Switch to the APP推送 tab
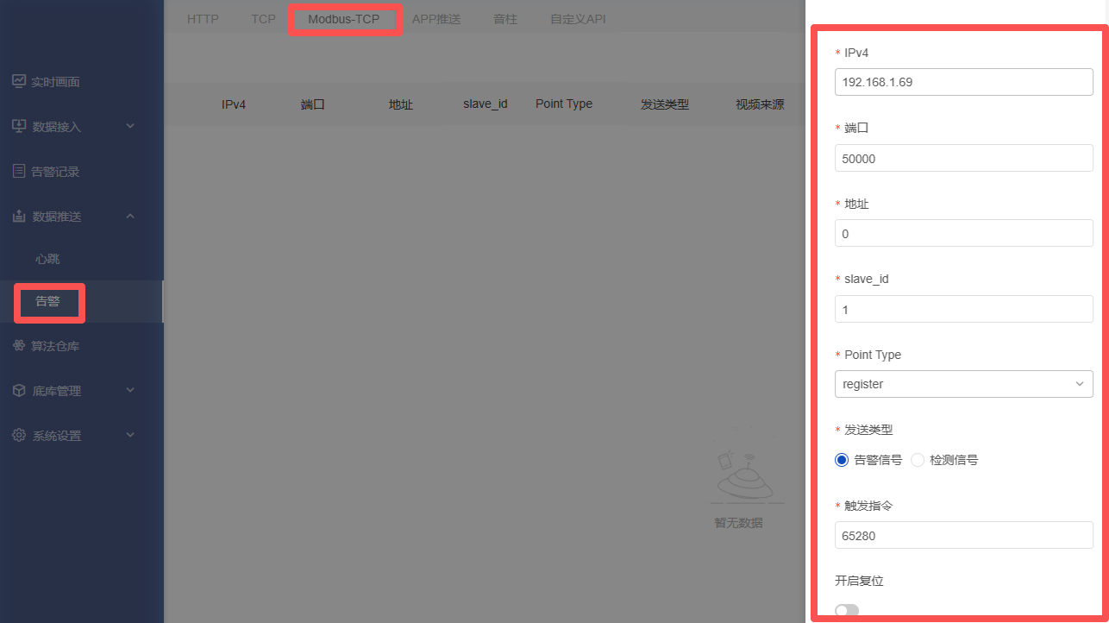 [x=435, y=19]
